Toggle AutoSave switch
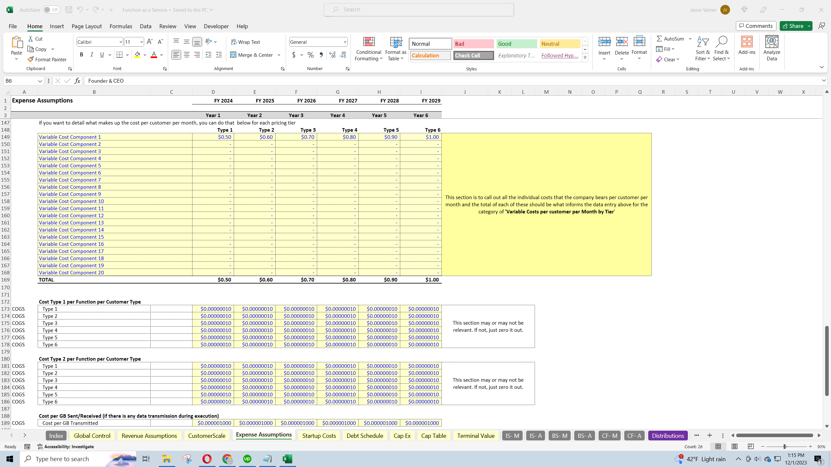The image size is (831, 467). (x=51, y=10)
